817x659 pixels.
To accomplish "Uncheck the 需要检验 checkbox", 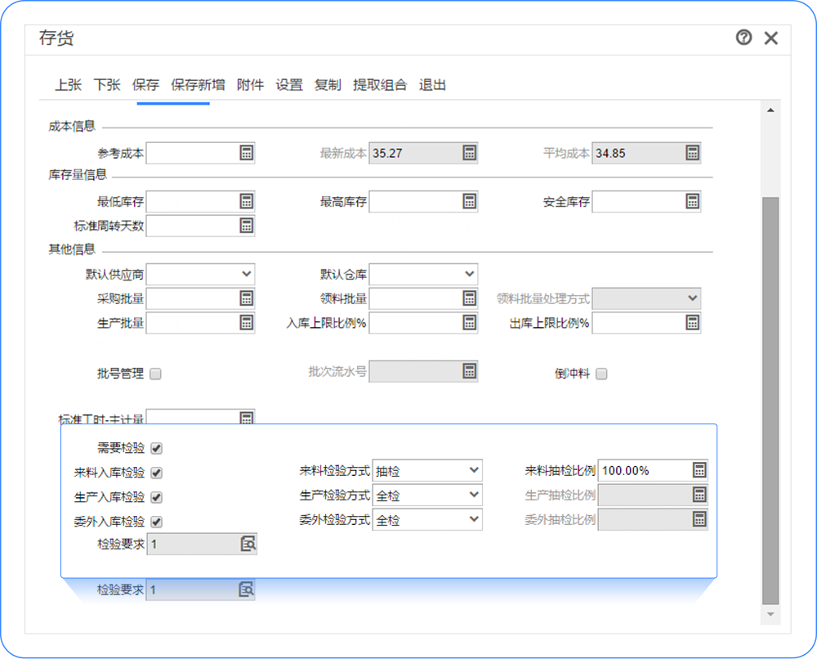I will tap(157, 448).
